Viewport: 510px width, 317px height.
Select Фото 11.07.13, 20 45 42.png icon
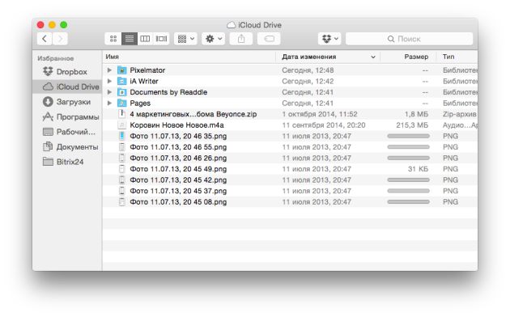click(122, 180)
